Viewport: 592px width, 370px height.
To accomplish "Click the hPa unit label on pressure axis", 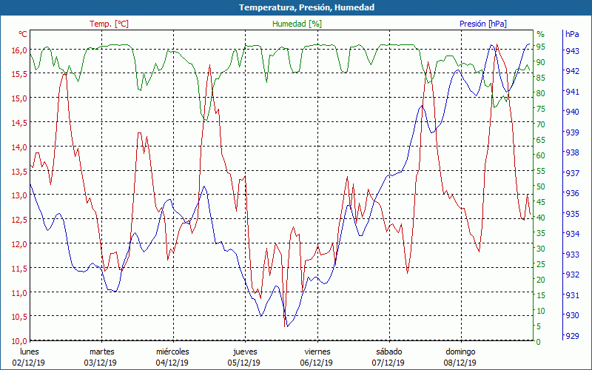I will 572,34.
